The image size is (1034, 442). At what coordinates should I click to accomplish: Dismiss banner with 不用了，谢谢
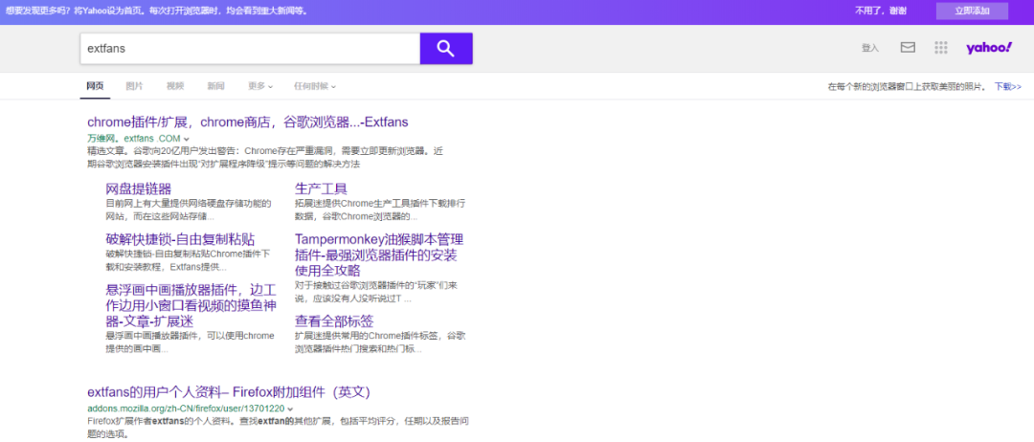click(x=881, y=11)
